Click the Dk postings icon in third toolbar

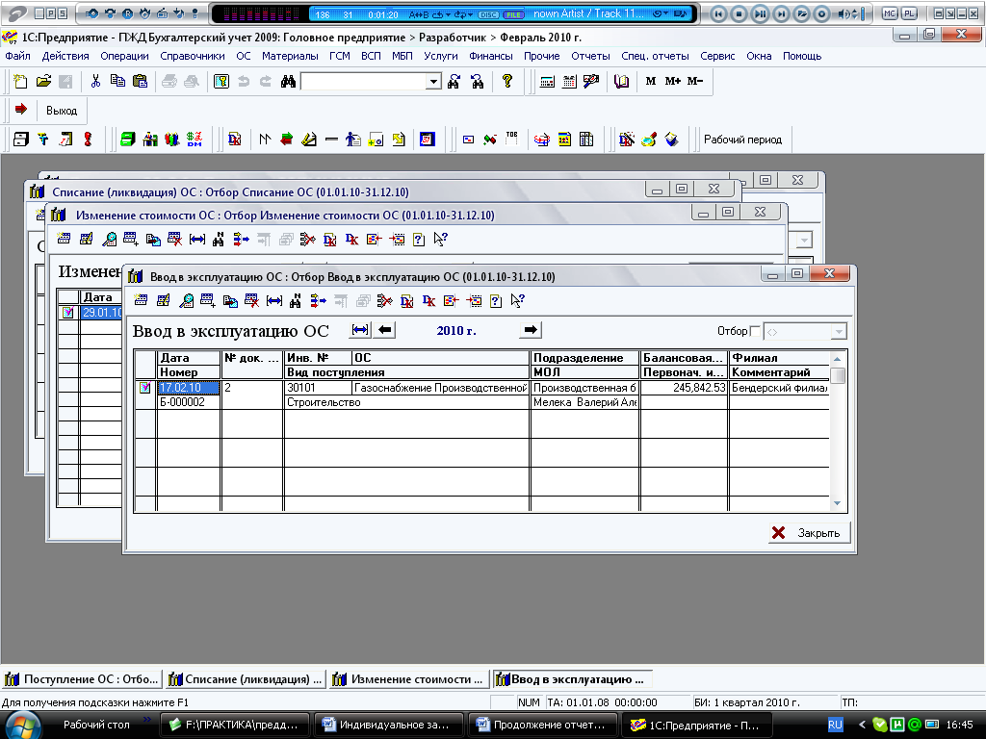coord(235,140)
